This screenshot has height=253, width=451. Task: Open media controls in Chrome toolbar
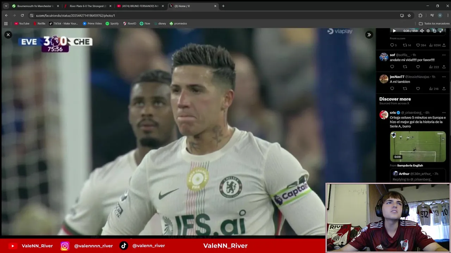point(432,15)
